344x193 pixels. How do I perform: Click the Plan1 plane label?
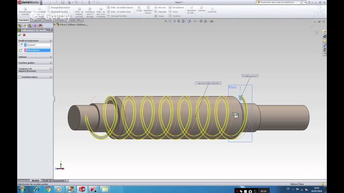(x=233, y=87)
